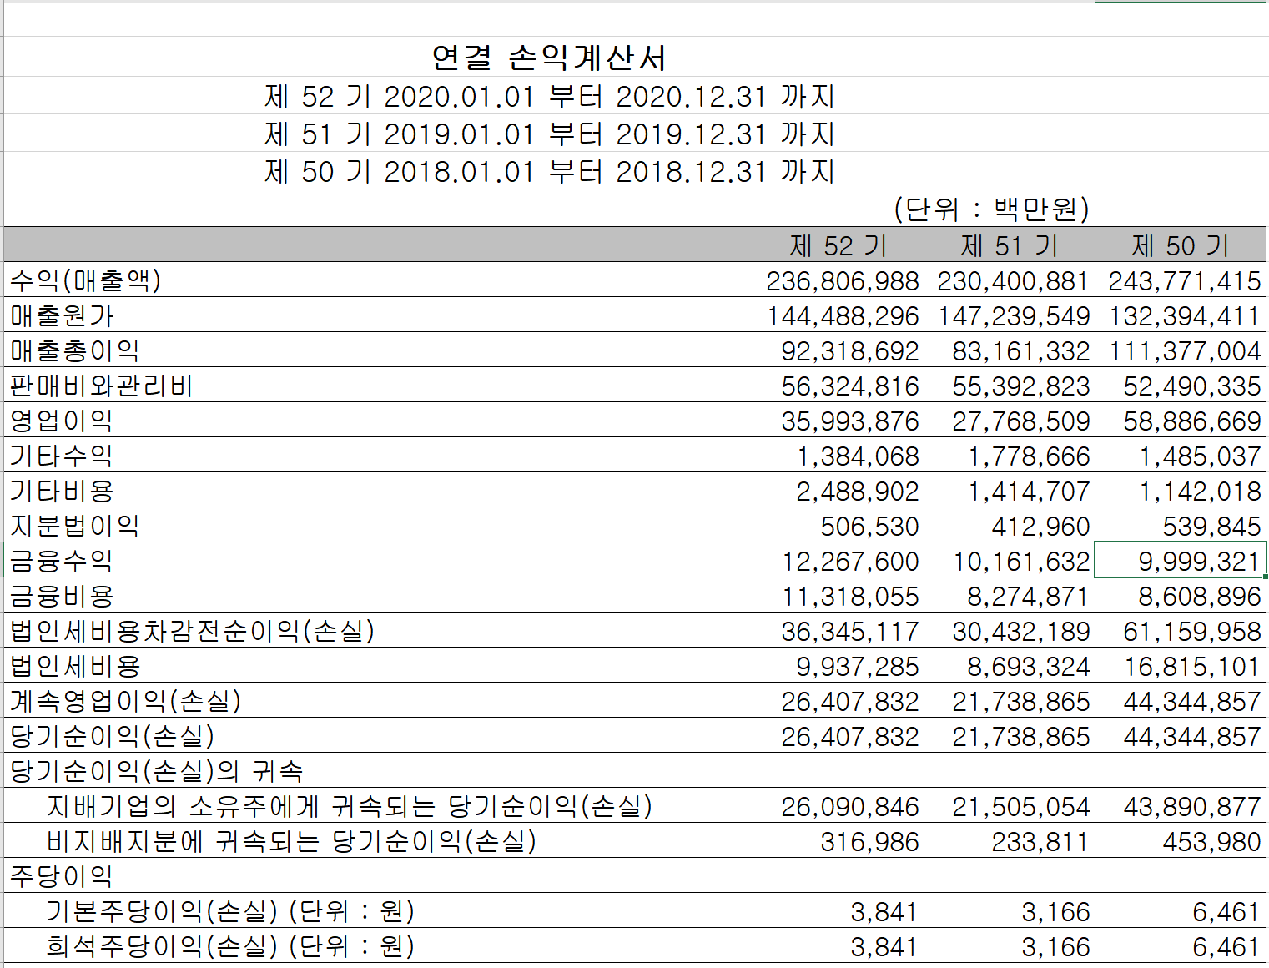Image resolution: width=1269 pixels, height=968 pixels.
Task: Click the 제 50 기 2018.01.01 period line
Action: click(x=549, y=171)
